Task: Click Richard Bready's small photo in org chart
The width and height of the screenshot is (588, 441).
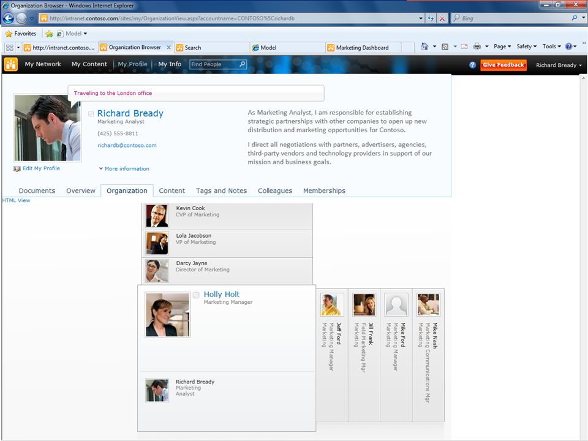Action: tap(157, 390)
